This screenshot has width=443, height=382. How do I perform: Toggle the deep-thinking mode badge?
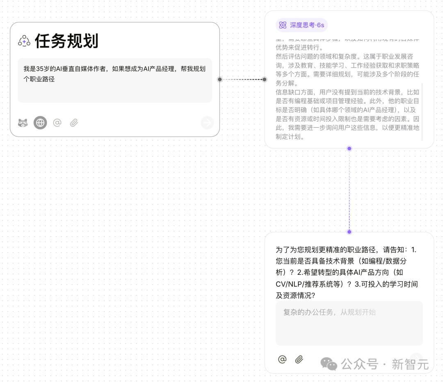coord(302,25)
